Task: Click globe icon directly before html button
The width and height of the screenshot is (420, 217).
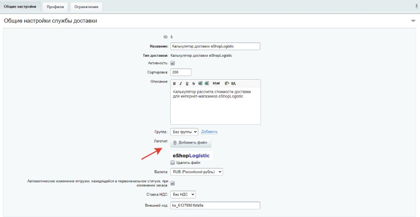Action: click(x=207, y=84)
